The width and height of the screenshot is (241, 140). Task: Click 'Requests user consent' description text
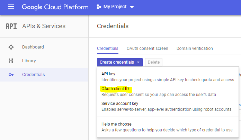[x=159, y=95]
